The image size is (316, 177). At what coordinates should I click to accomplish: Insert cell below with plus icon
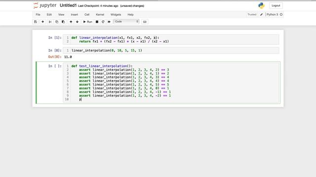click(x=42, y=22)
